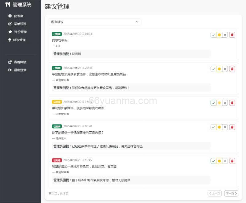Mark the 健身达人 suggestion as pending with yellow dot
This screenshot has width=246, height=203.
coord(220,127)
